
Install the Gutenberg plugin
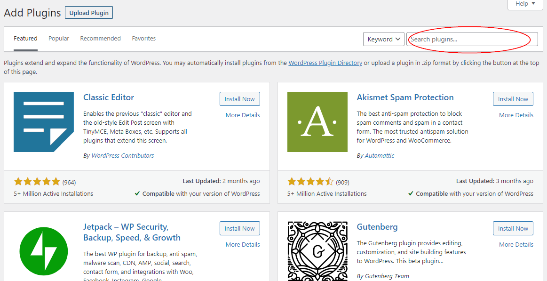tap(513, 229)
